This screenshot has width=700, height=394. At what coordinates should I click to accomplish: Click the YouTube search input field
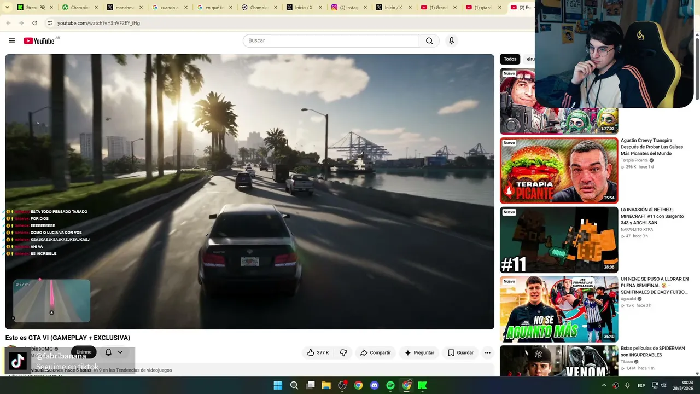coord(331,40)
